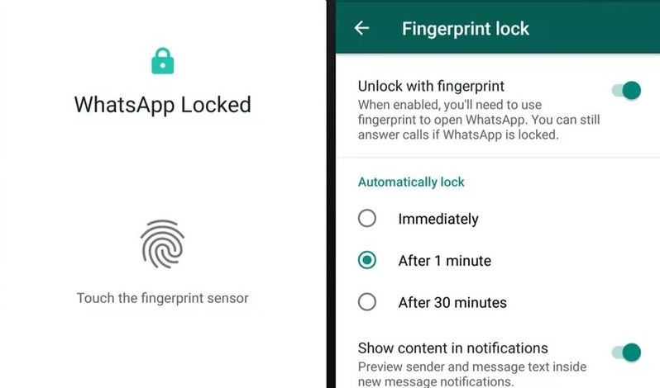
Task: Tap the After 1 minute label
Action: [x=444, y=261]
